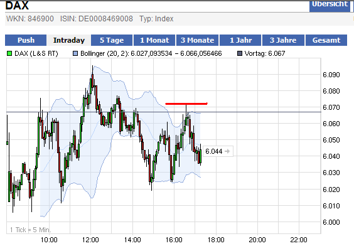Click the 6.030 y-axis label

(x=331, y=173)
